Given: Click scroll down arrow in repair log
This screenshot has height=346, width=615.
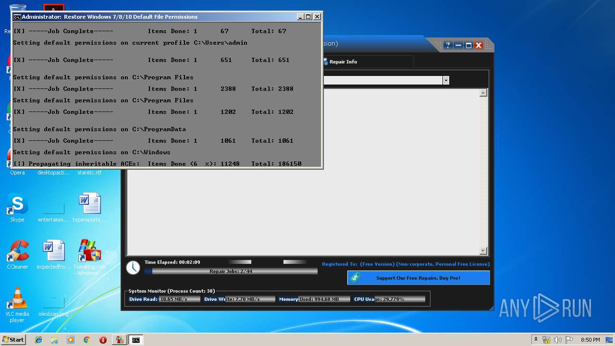Looking at the screenshot, I should [483, 251].
